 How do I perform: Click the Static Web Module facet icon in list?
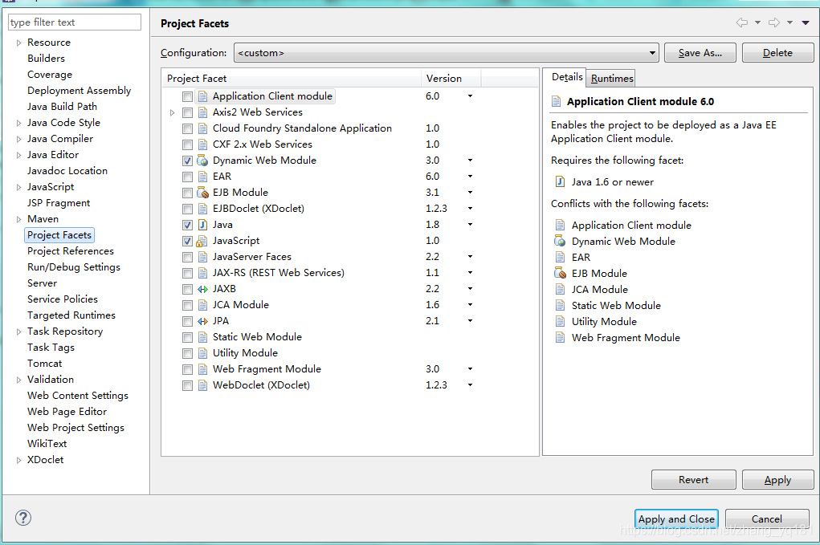coord(202,337)
